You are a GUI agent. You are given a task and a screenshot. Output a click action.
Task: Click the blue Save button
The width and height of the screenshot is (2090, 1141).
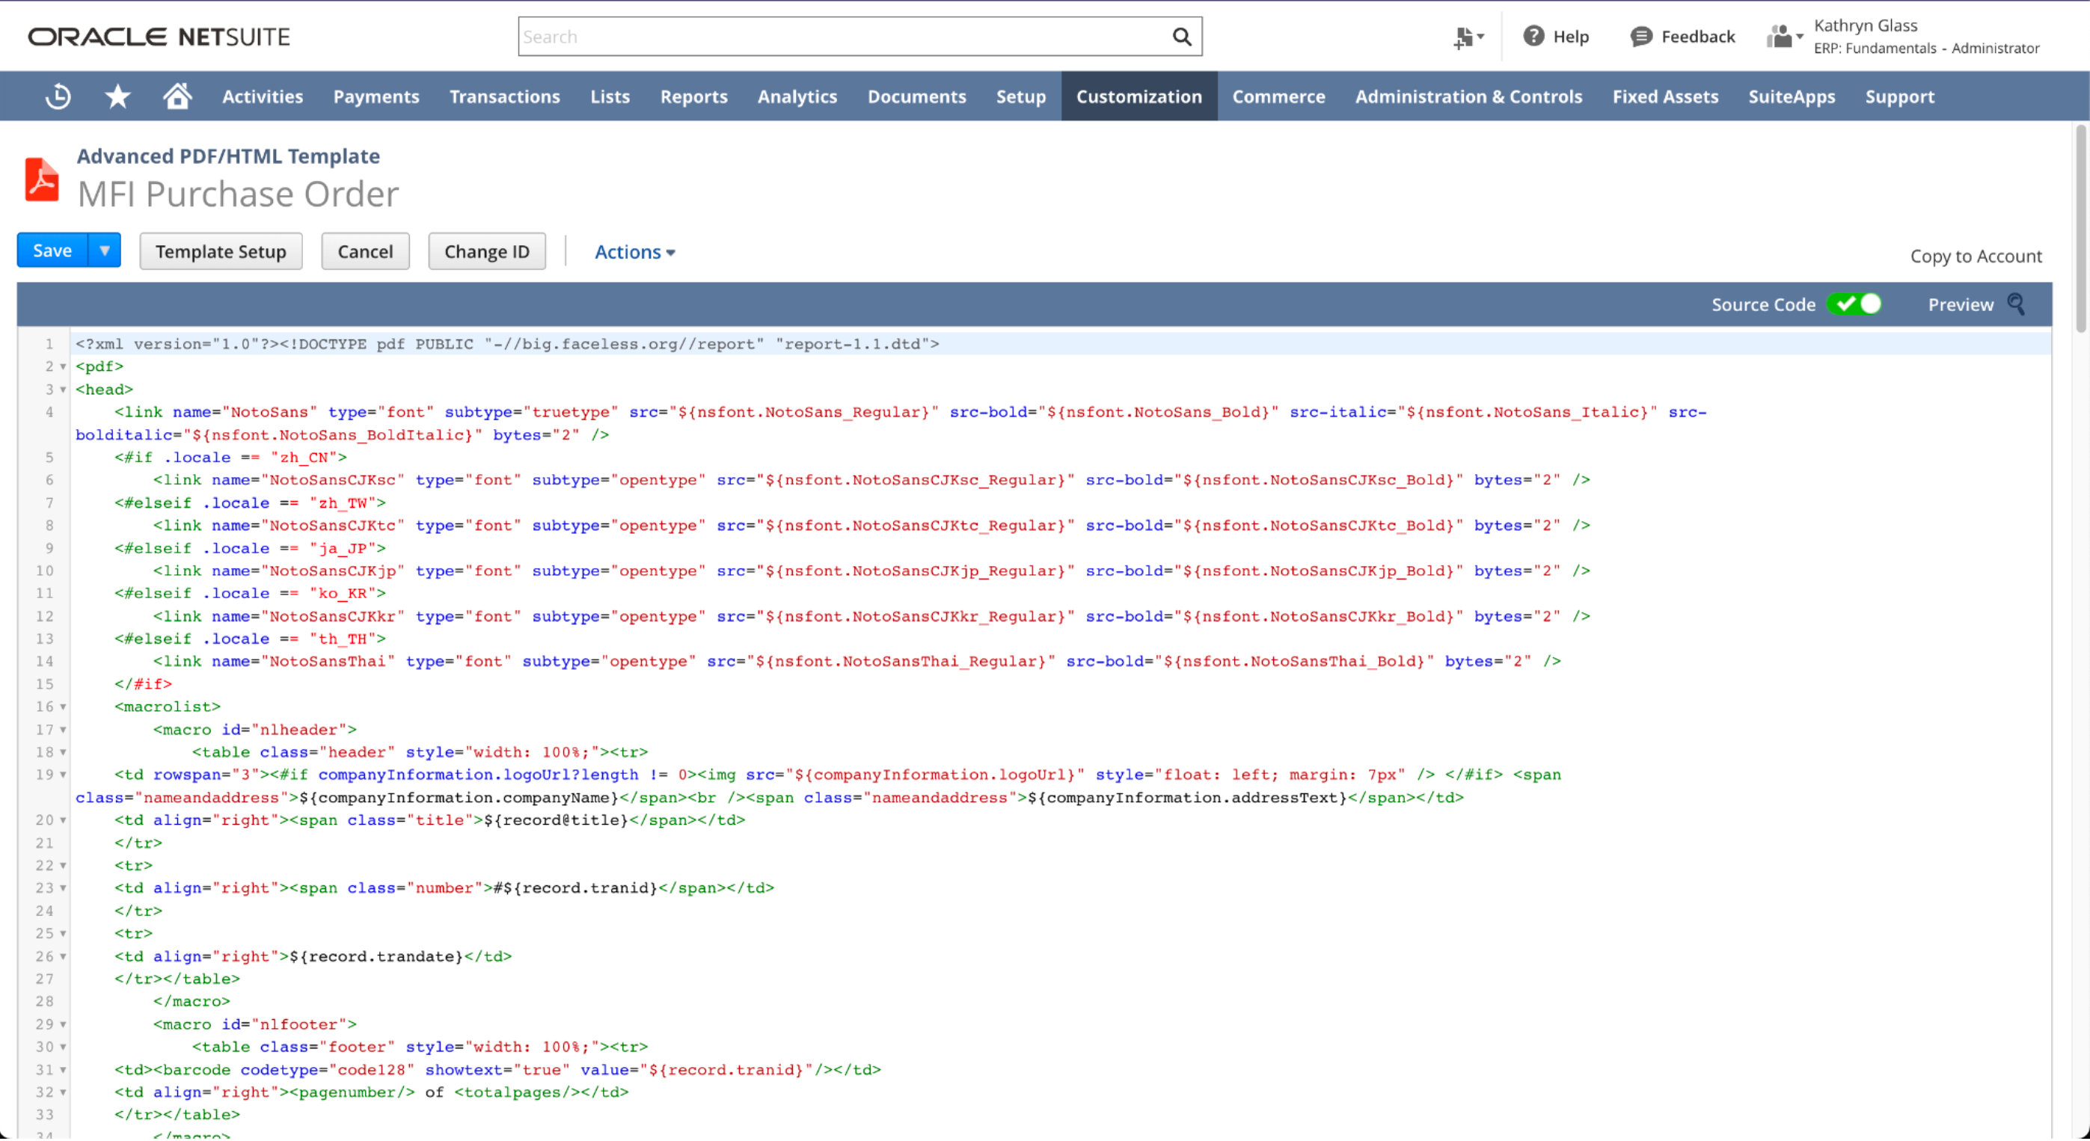click(x=53, y=250)
